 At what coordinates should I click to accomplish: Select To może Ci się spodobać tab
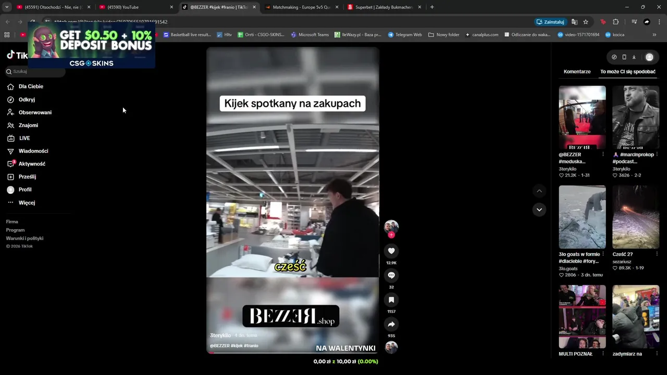[x=628, y=72]
